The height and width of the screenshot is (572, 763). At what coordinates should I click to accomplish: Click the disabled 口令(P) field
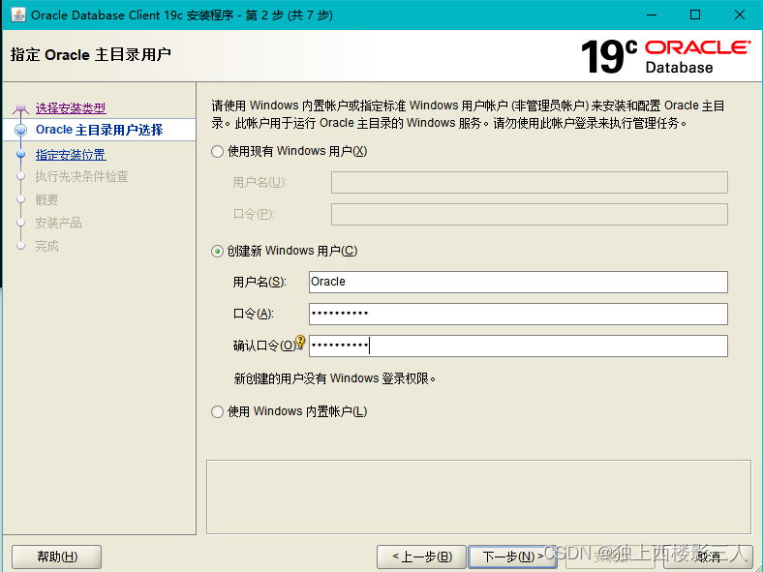[x=530, y=215]
